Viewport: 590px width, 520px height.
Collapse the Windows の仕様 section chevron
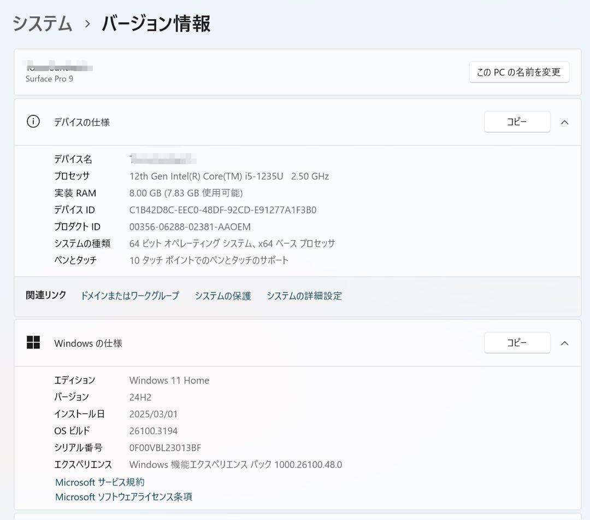(x=565, y=343)
